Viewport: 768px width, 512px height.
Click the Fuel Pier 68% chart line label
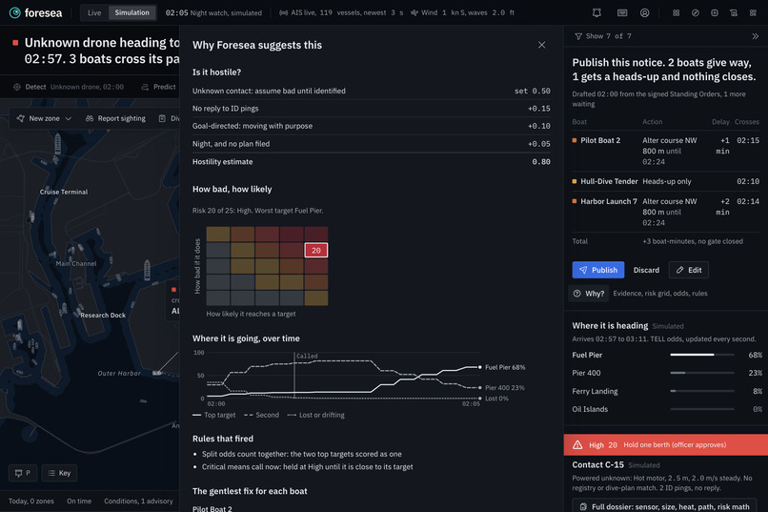[505, 367]
